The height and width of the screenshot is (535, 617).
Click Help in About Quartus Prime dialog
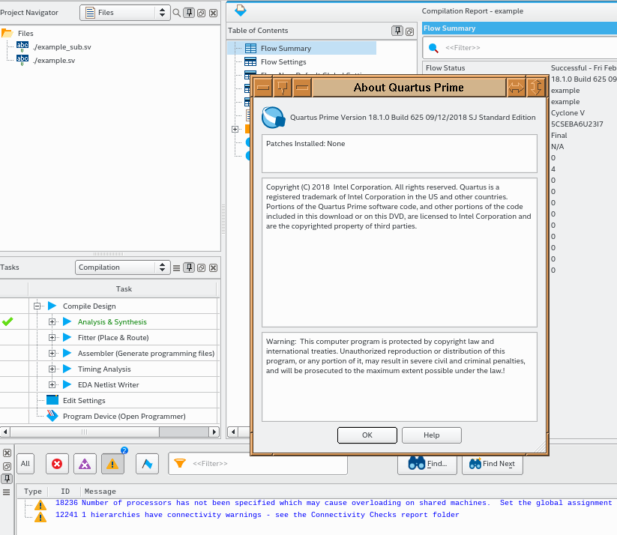(432, 435)
